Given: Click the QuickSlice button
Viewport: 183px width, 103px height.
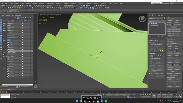Looking at the screenshot, I should click(x=170, y=62).
